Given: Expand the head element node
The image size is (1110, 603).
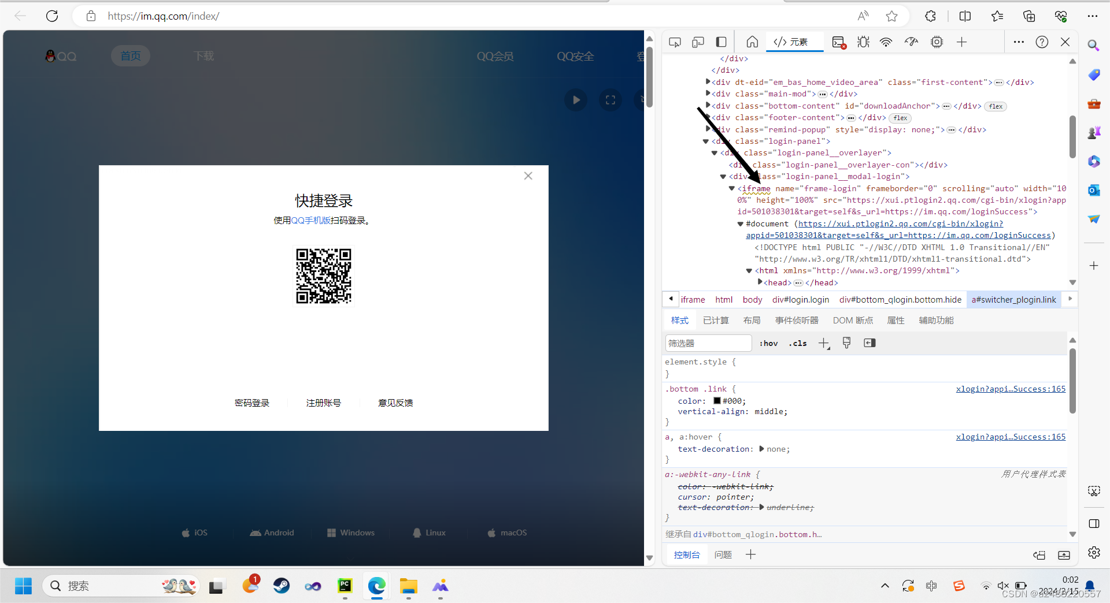Looking at the screenshot, I should point(760,282).
